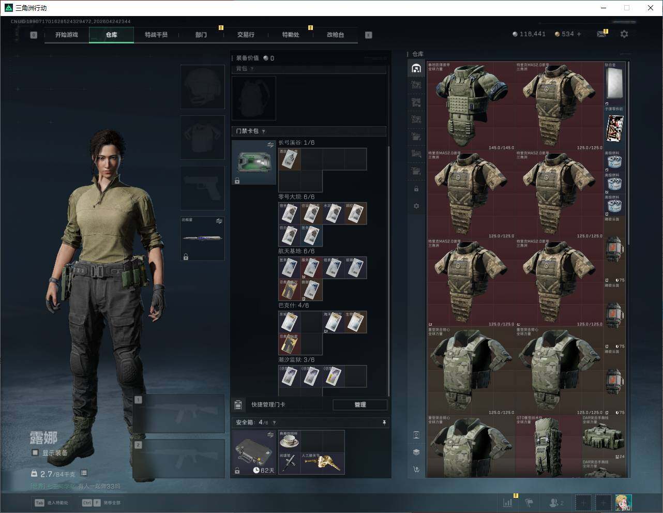Image resolution: width=663 pixels, height=513 pixels.
Task: Open the warehouse sidebar settings gear
Action: click(x=416, y=206)
